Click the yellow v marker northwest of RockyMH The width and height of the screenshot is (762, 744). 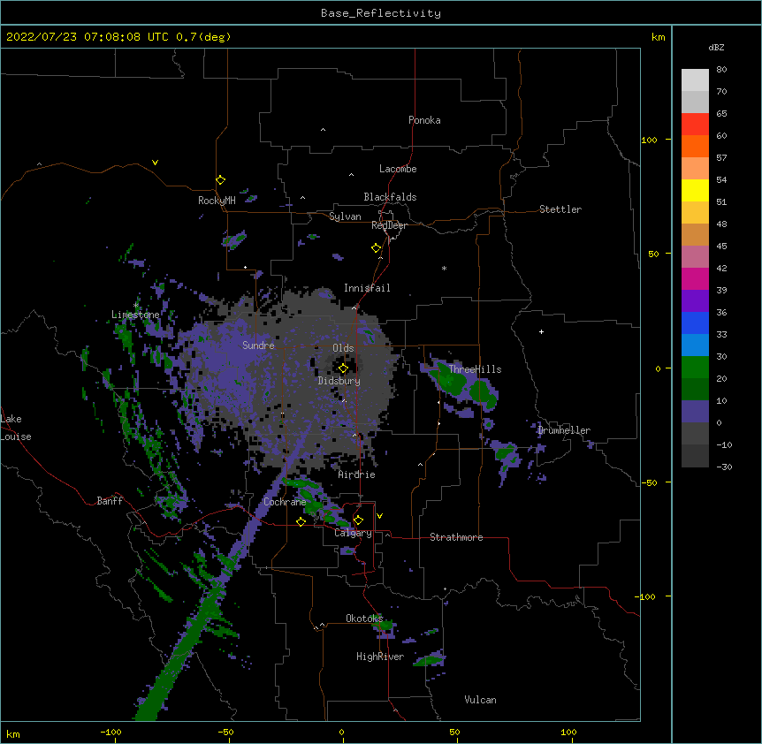coord(155,163)
